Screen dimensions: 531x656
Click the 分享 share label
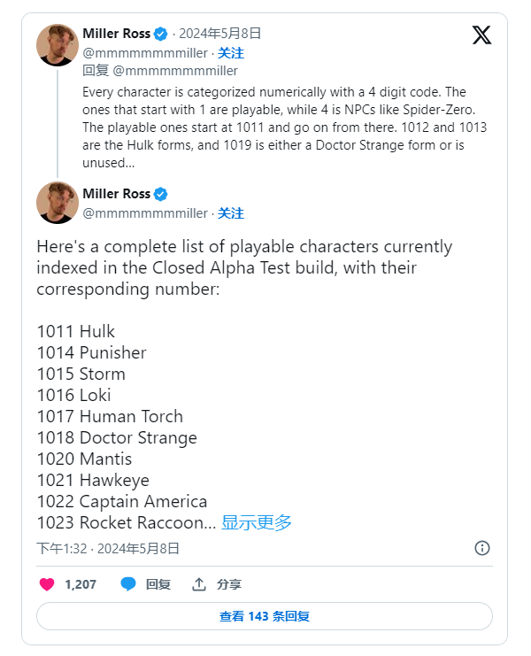point(229,584)
